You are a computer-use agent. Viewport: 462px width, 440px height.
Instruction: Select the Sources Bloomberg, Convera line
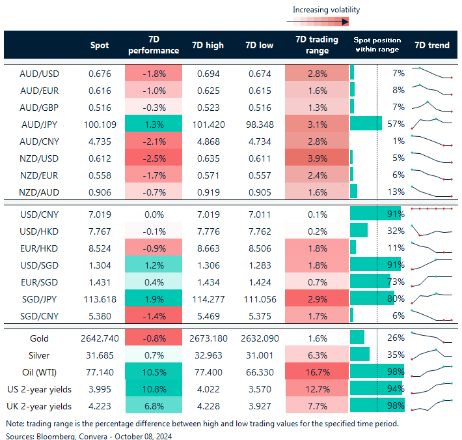(x=88, y=436)
